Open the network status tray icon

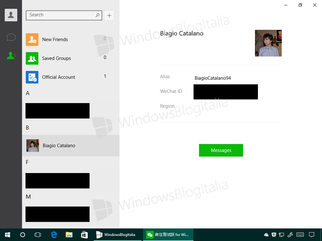[x=281, y=235]
